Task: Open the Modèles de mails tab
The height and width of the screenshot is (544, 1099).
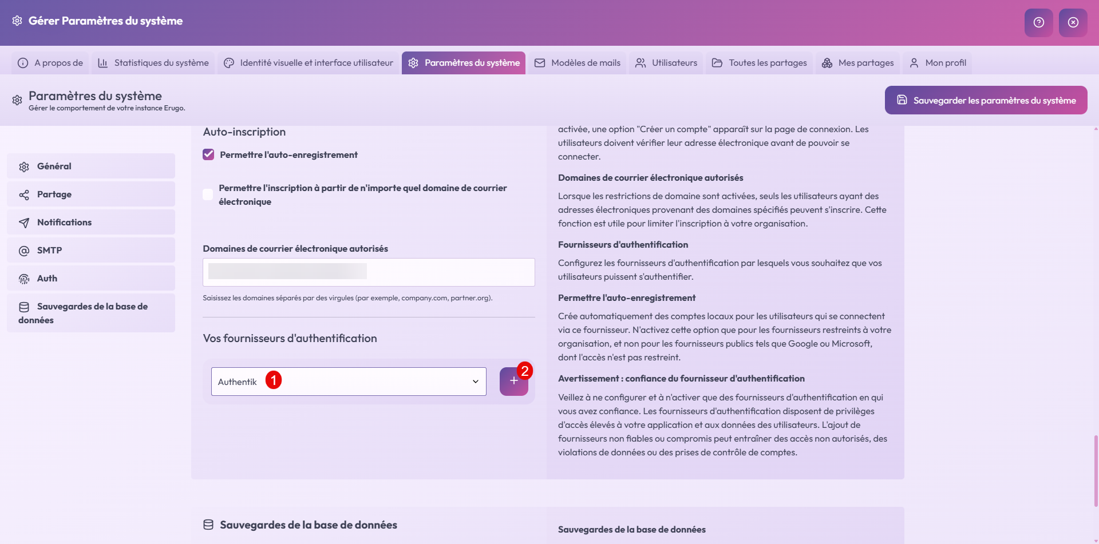Action: tap(578, 63)
